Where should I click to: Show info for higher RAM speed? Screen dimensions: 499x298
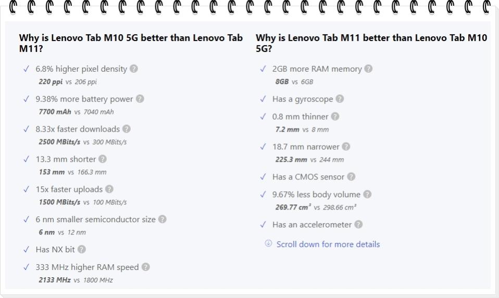(x=146, y=267)
